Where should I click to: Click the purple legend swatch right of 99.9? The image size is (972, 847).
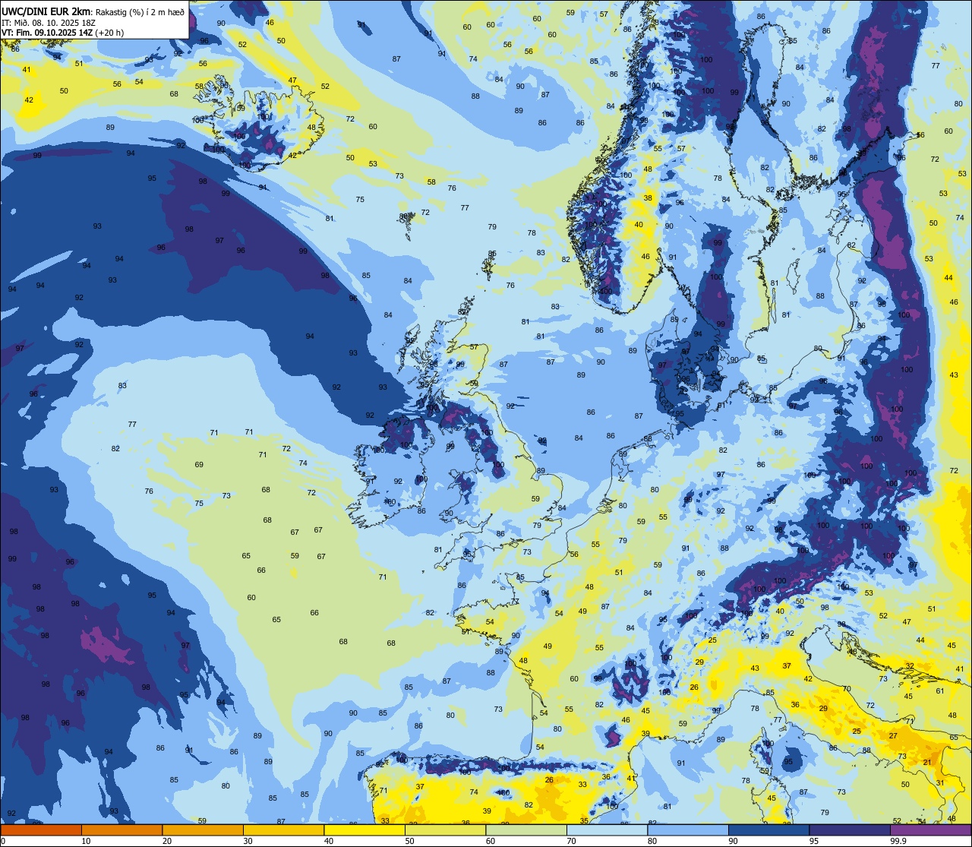[x=931, y=830]
